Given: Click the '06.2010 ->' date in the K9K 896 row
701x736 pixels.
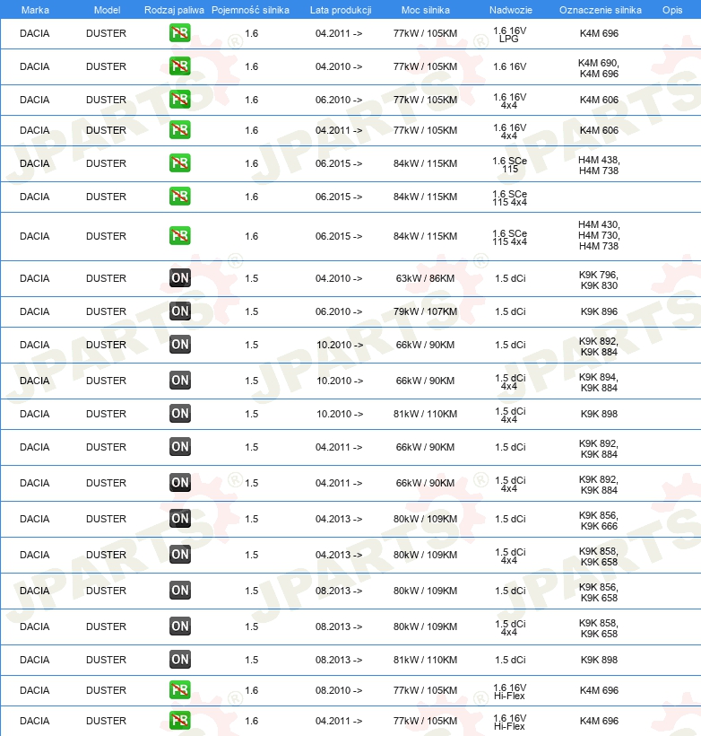Looking at the screenshot, I should (339, 311).
